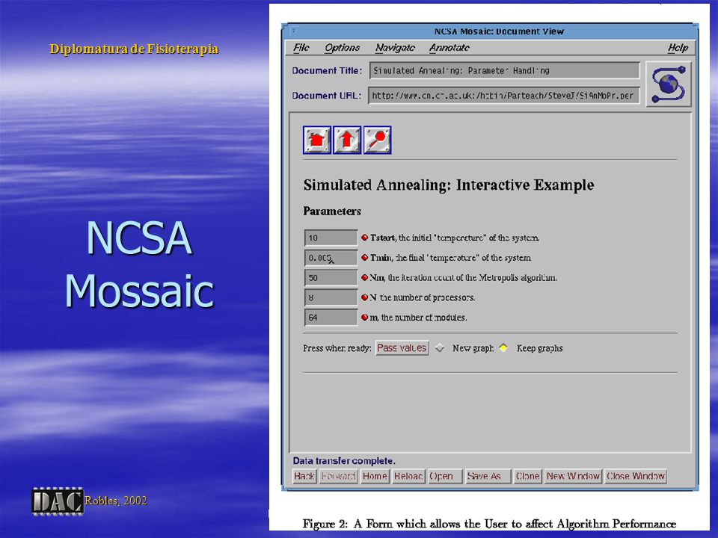
Task: Click the 'Press when ready:' label
Action: click(337, 348)
